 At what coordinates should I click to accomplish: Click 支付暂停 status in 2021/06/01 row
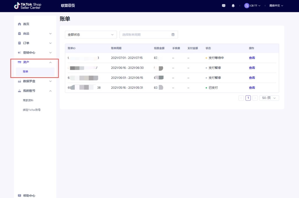215,78
